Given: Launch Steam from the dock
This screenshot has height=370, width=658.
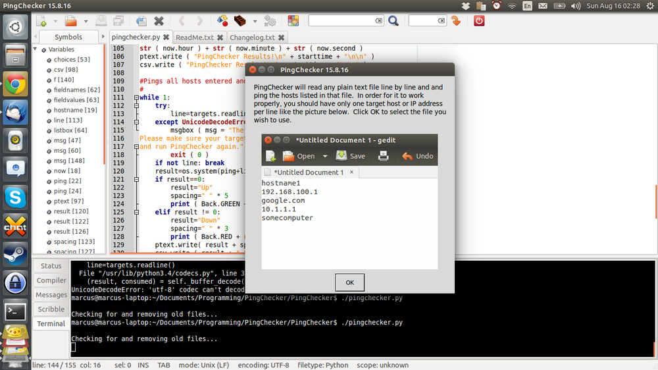Looking at the screenshot, I should point(16,254).
